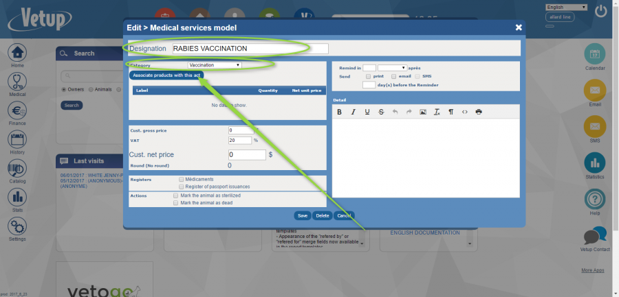Open the More Apps link
The width and height of the screenshot is (619, 297).
pos(593,270)
